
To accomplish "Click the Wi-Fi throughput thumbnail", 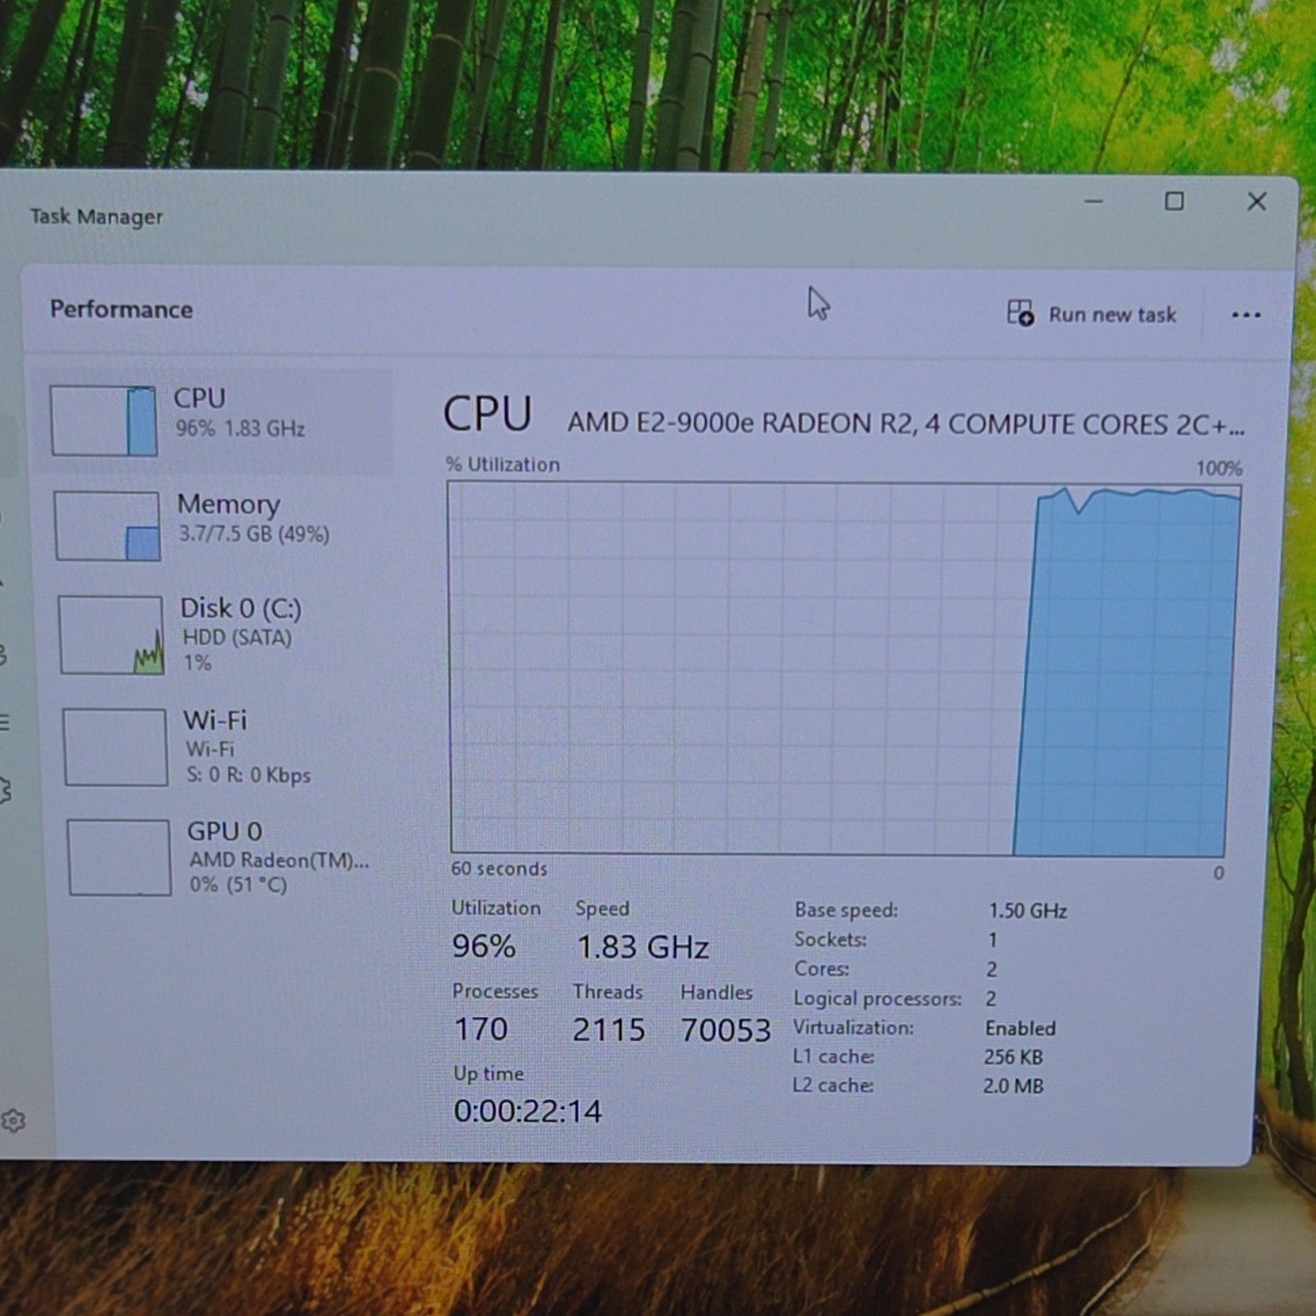I will click(x=115, y=747).
